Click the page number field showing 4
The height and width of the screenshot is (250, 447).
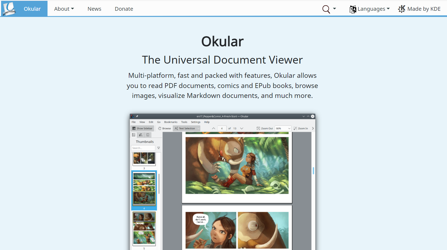point(222,128)
